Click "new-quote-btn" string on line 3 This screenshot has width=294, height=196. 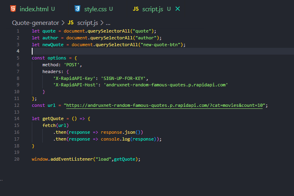pyautogui.click(x=160, y=45)
